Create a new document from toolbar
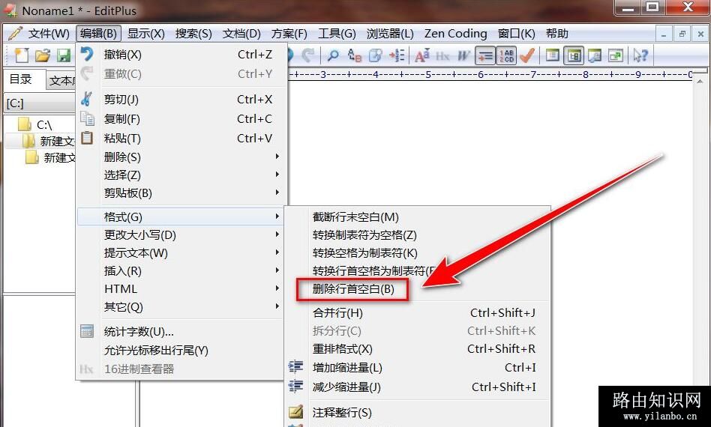 21,55
